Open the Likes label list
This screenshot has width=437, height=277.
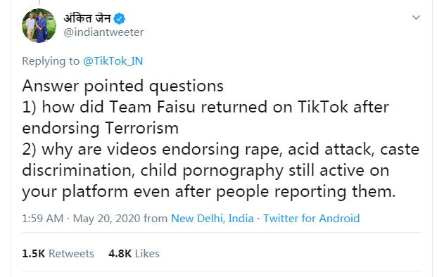(x=147, y=254)
